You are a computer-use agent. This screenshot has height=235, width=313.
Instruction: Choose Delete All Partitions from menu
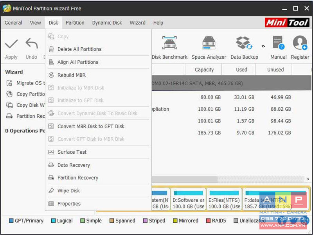tap(98, 49)
